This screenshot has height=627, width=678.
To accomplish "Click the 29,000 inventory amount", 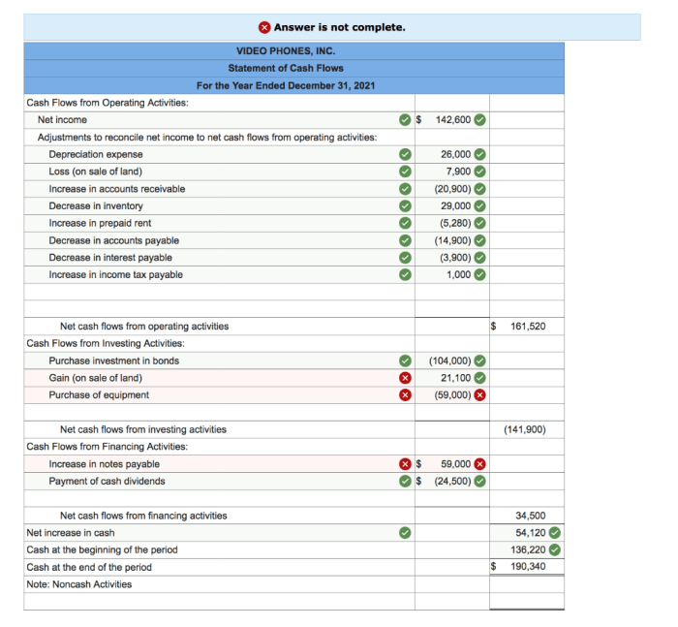I will (x=456, y=206).
